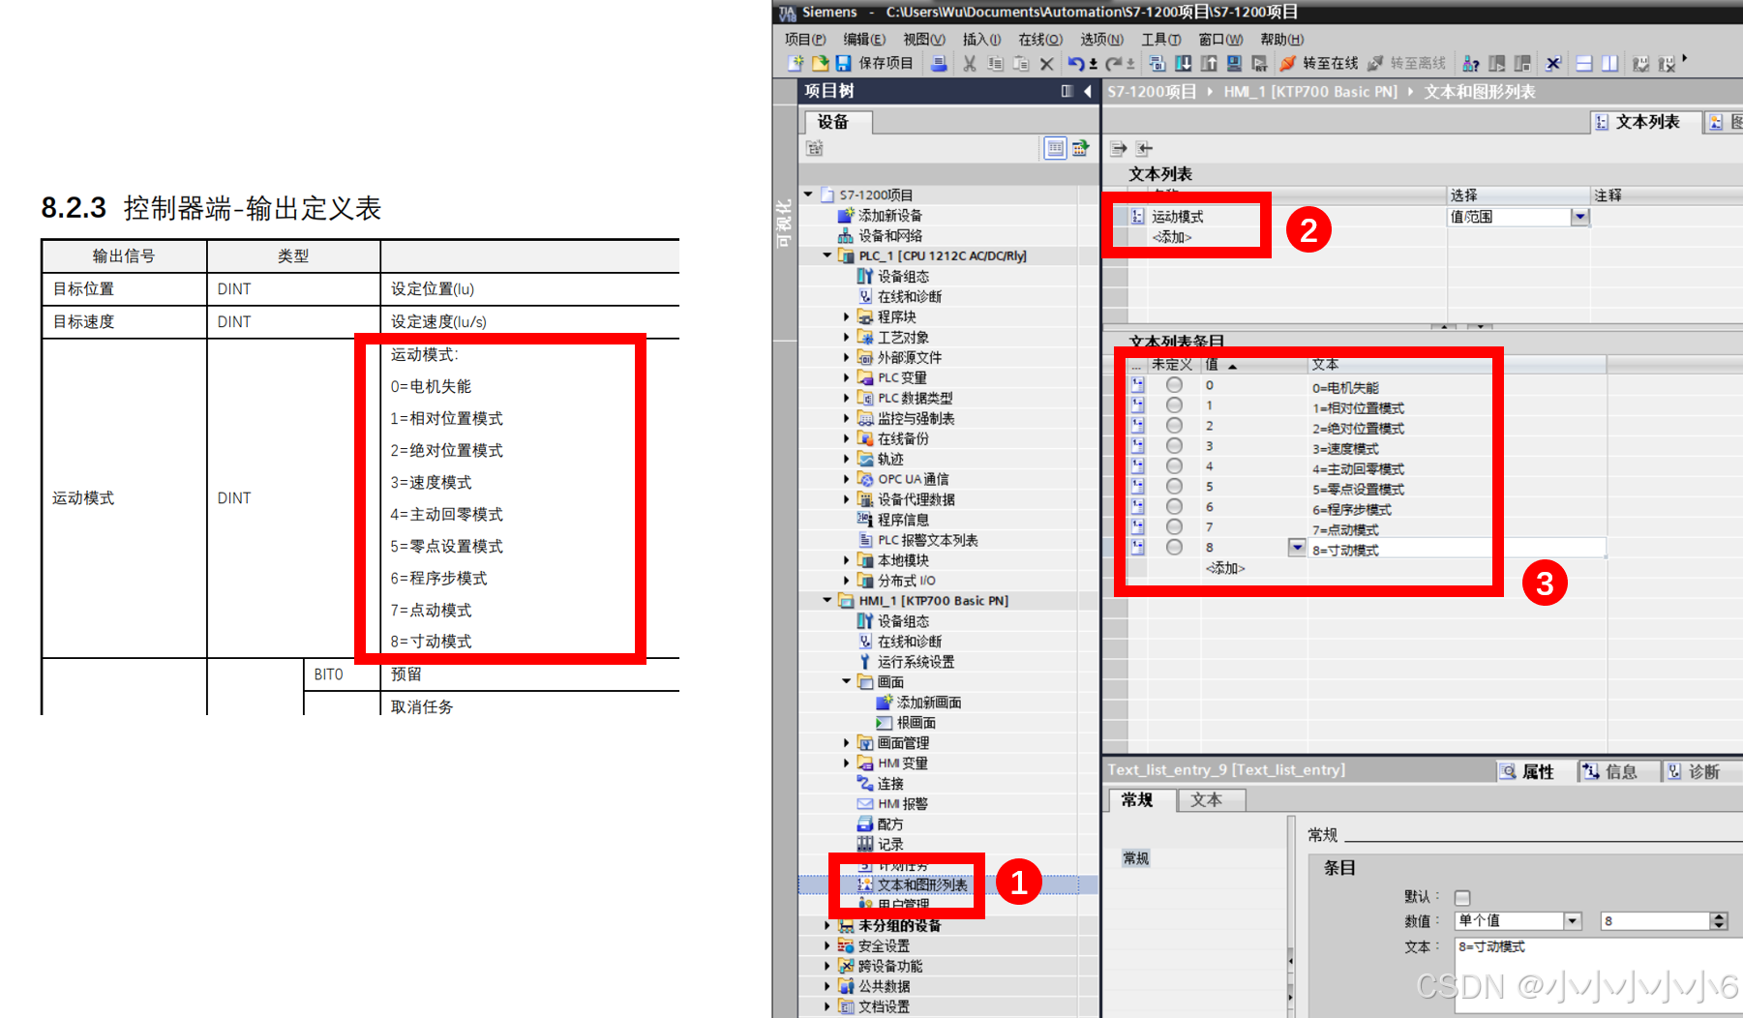Select the default radio for value 6 row
Image resolution: width=1743 pixels, height=1018 pixels.
click(1174, 507)
